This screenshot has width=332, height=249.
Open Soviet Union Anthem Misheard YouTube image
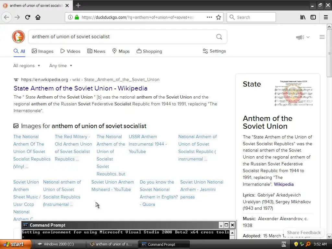click(x=113, y=186)
